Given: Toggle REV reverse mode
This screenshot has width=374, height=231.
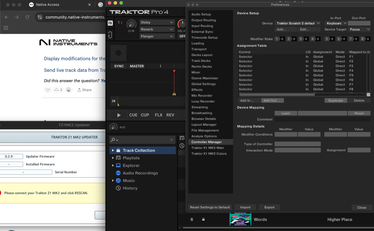Looking at the screenshot, I should 170,115.
